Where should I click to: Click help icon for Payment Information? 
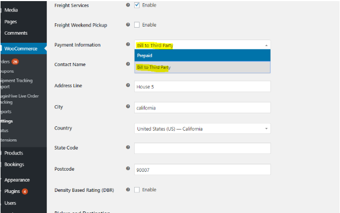pos(128,44)
